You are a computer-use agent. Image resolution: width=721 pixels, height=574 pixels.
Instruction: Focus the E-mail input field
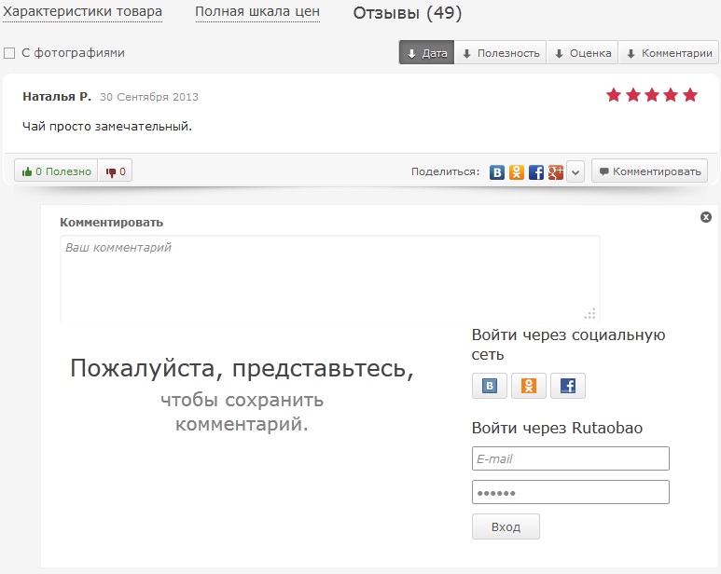pos(571,458)
